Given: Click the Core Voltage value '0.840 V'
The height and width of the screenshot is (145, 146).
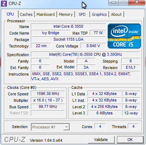Looking at the screenshot, I should (93, 46).
